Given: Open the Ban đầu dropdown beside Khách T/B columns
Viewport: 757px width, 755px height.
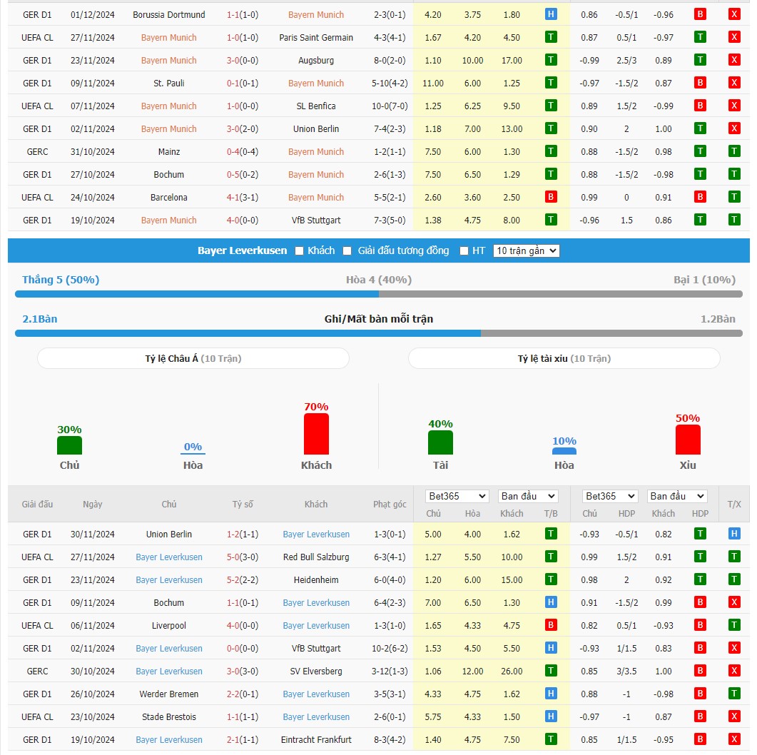Looking at the screenshot, I should 528,496.
